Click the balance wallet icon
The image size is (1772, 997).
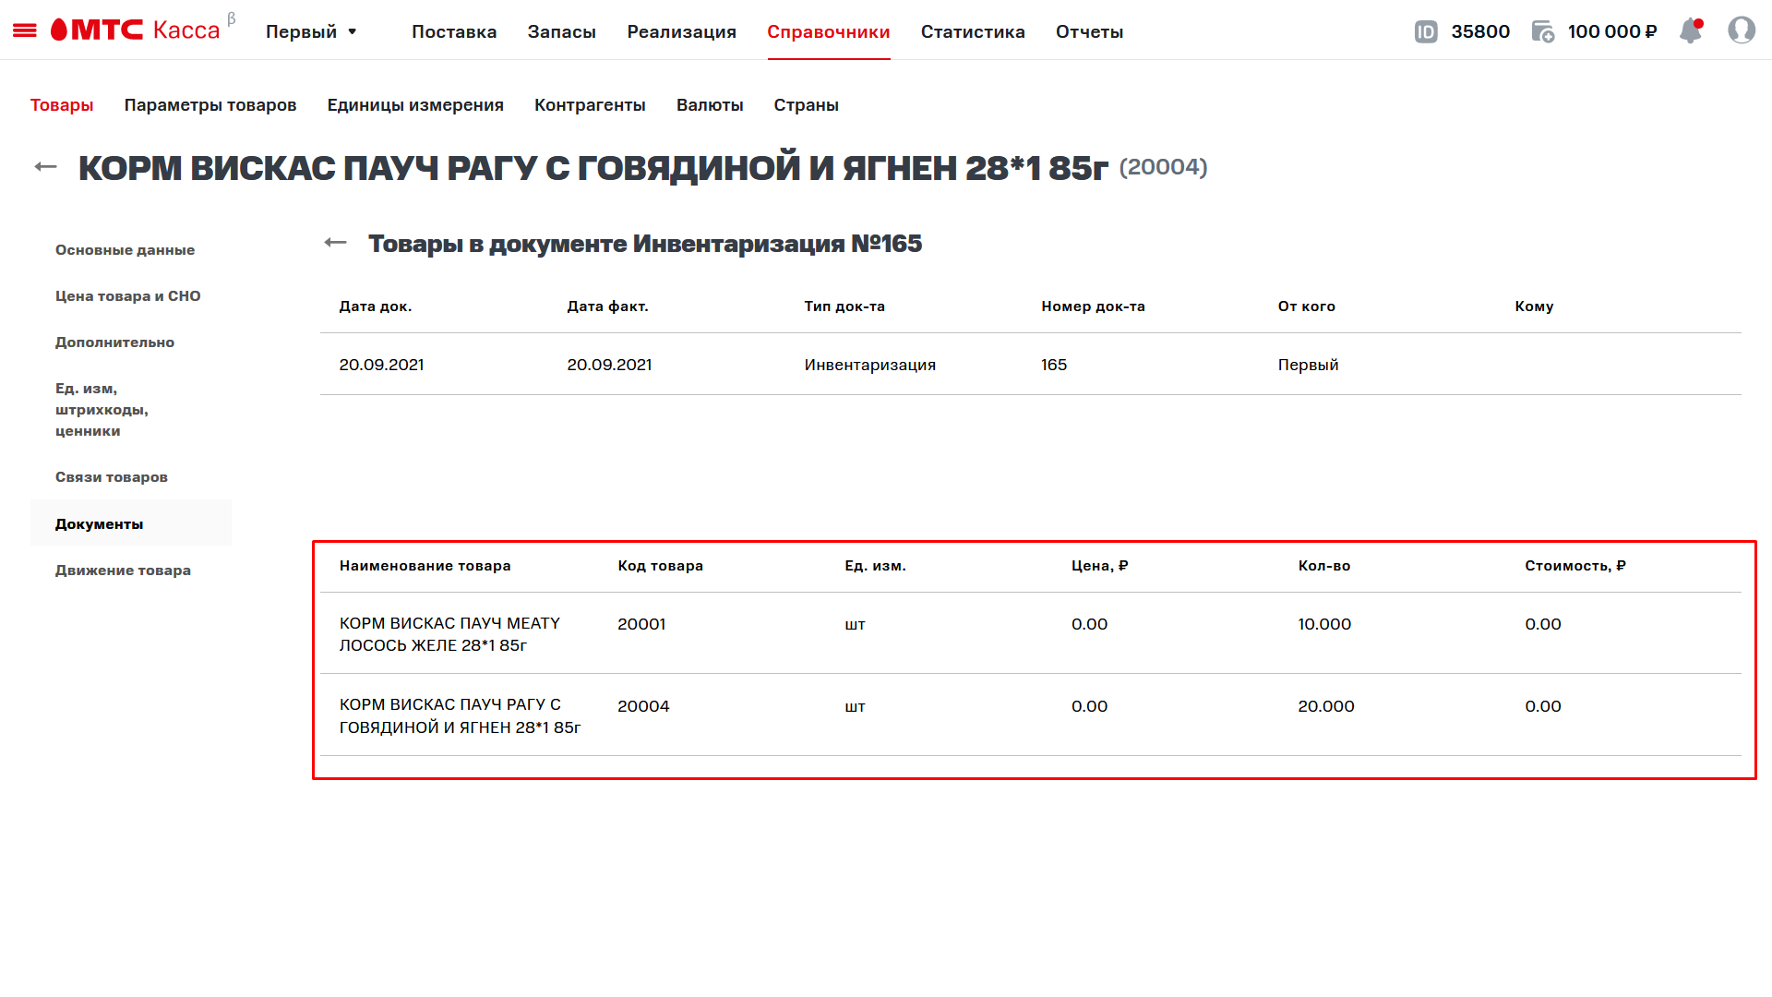1543,31
